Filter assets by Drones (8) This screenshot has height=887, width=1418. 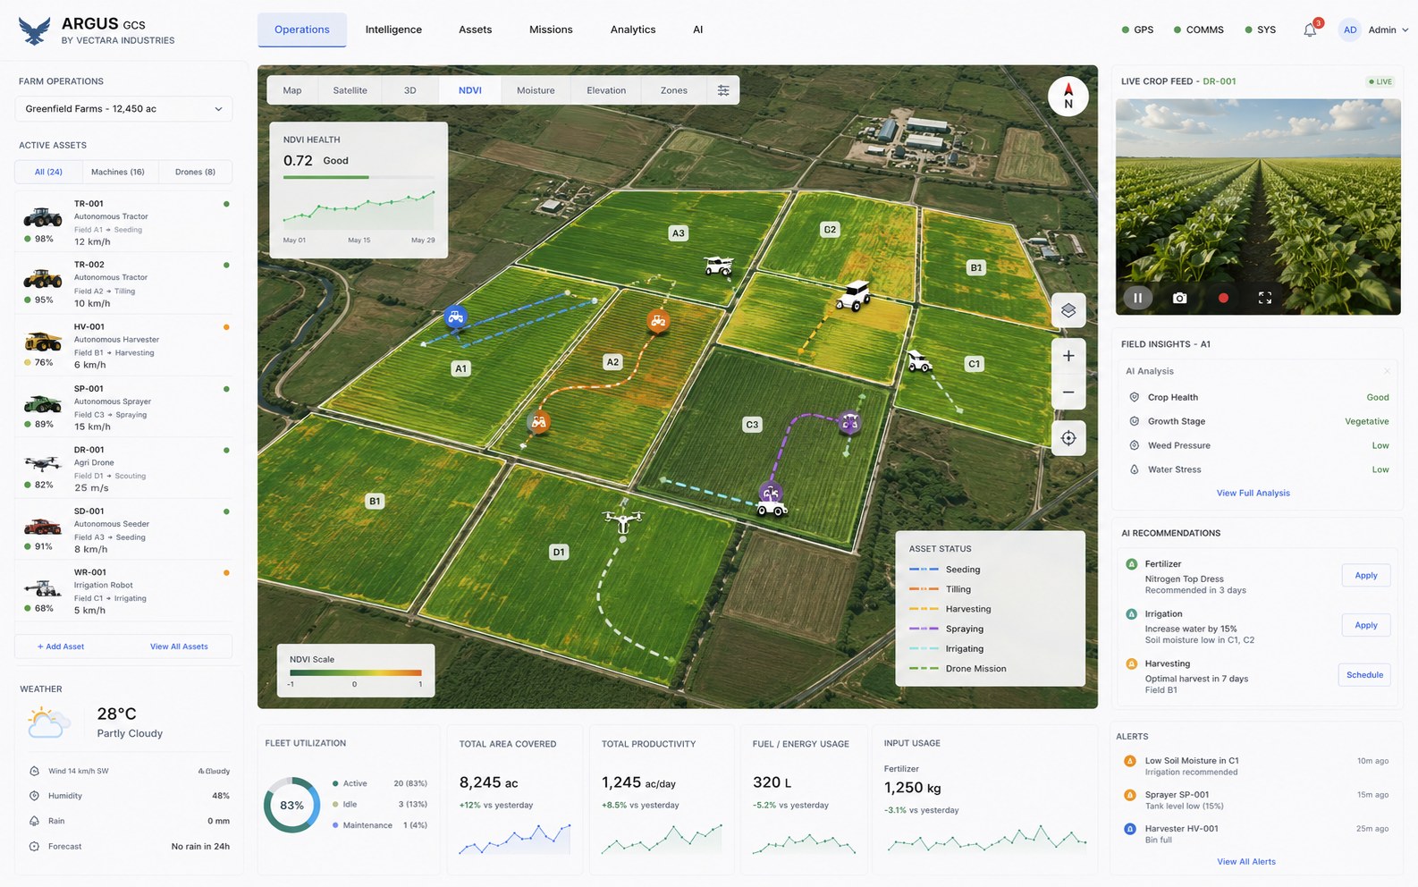click(195, 172)
